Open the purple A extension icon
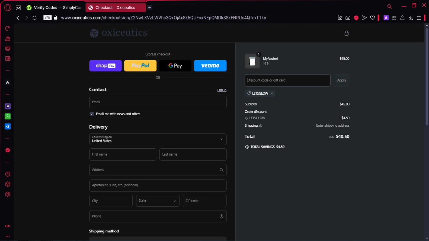The image size is (429, 241). coord(386,18)
